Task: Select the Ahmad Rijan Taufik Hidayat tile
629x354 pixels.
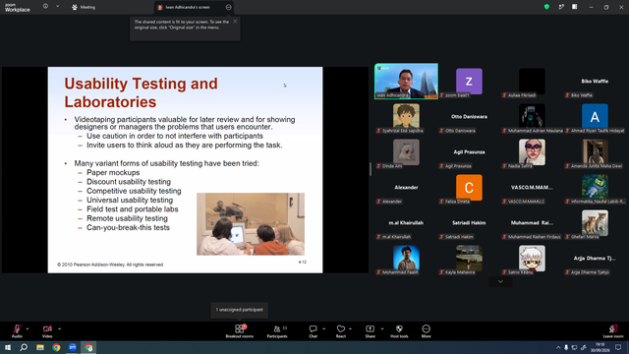Action: [595, 116]
